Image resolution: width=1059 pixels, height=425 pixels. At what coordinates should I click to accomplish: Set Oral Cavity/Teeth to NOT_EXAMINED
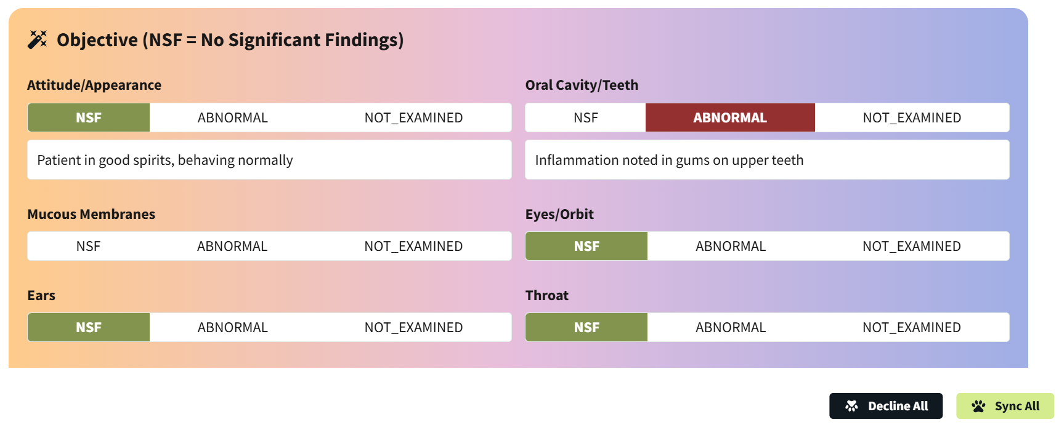tap(911, 117)
